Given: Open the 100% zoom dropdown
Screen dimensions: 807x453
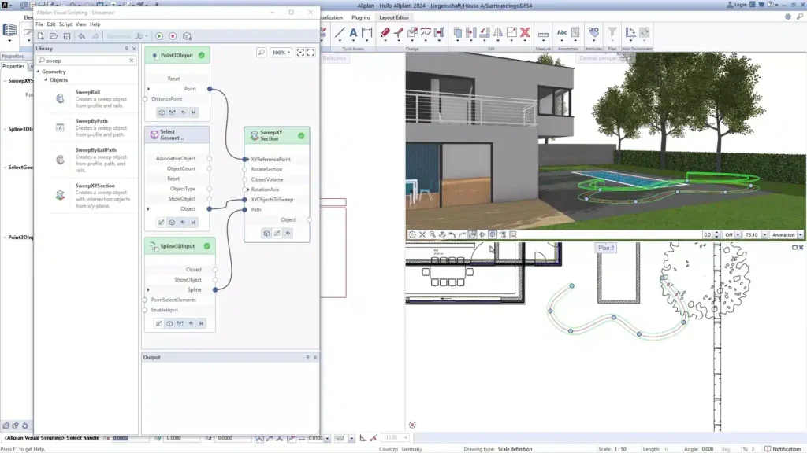Looking at the screenshot, I should coord(282,53).
